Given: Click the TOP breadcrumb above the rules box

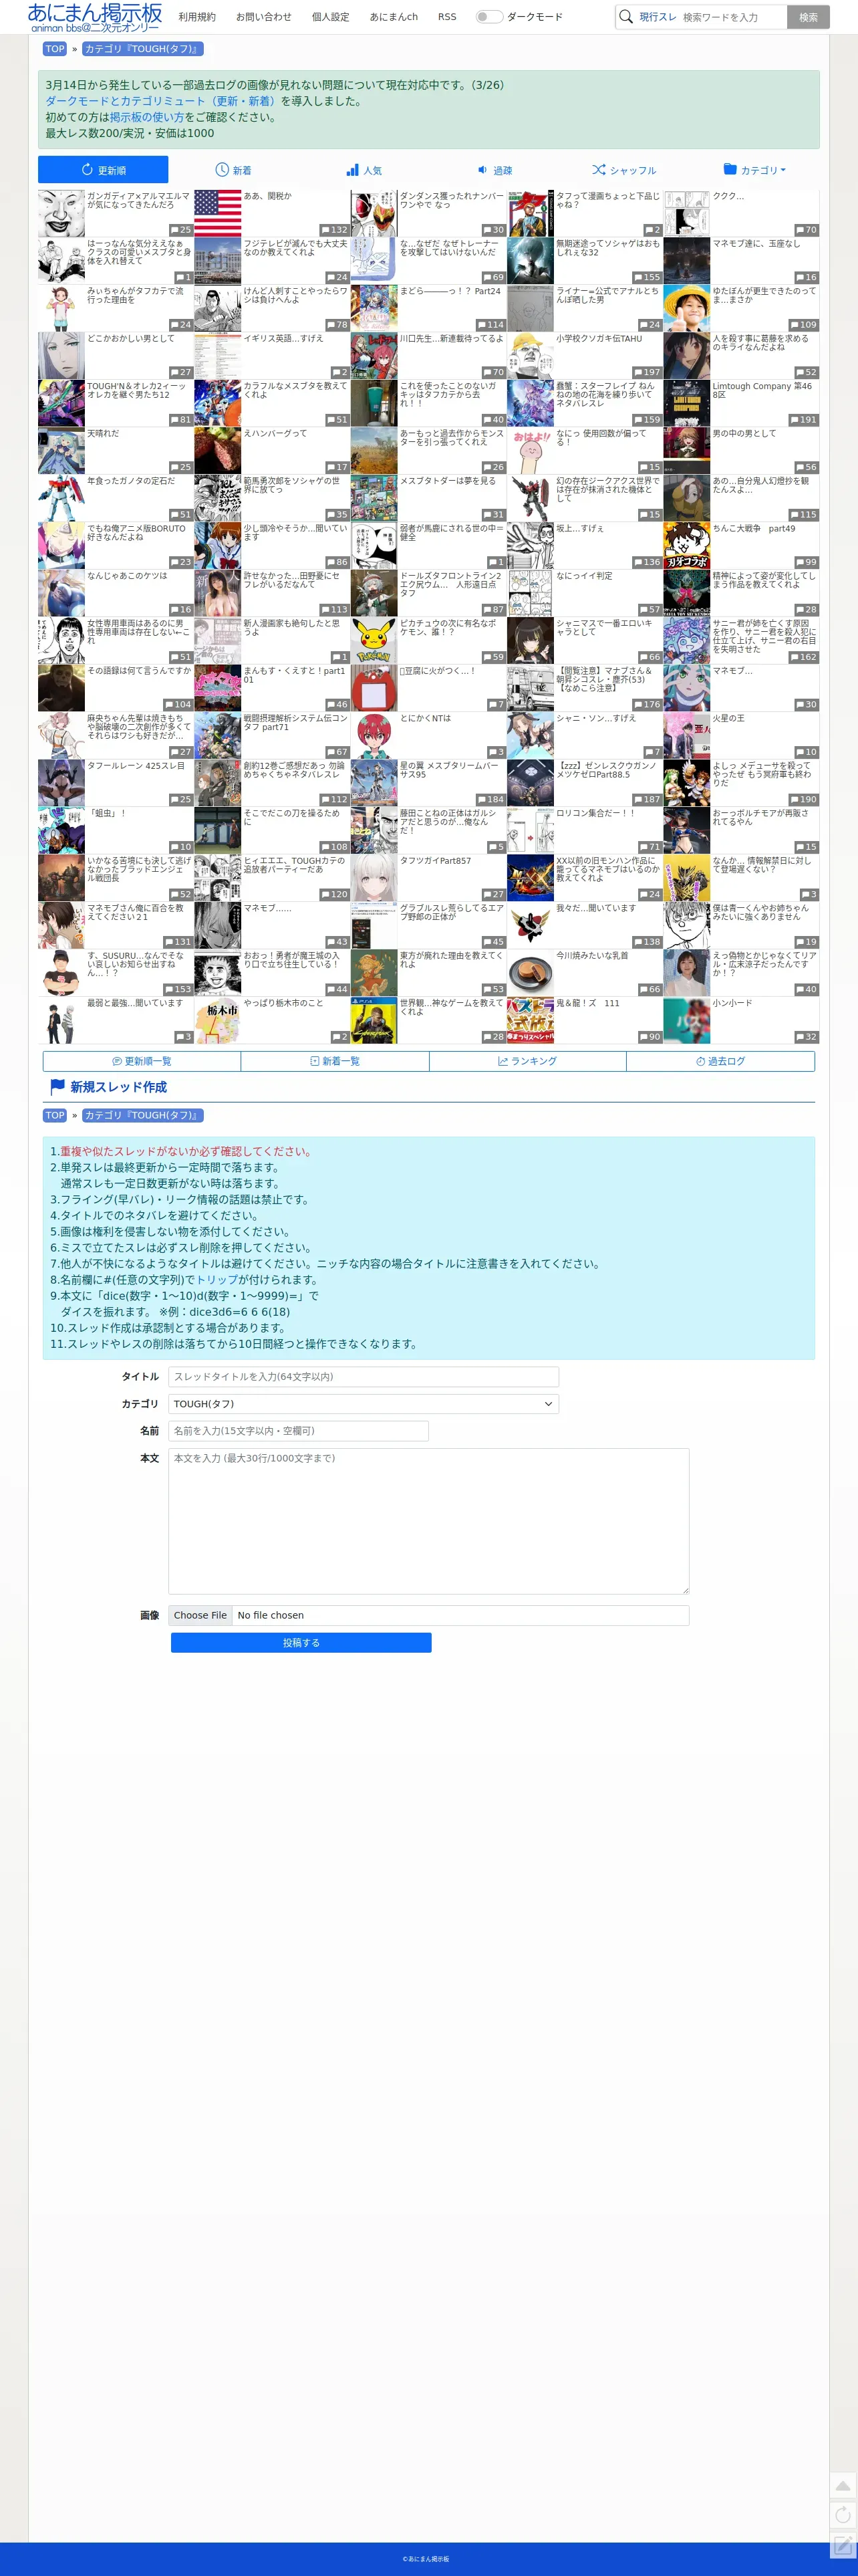Looking at the screenshot, I should [55, 1115].
